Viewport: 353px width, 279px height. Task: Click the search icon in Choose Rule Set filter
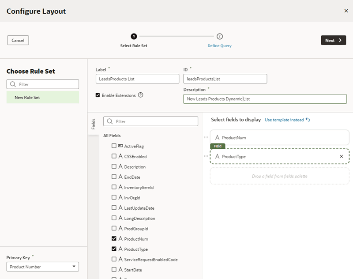pos(13,84)
